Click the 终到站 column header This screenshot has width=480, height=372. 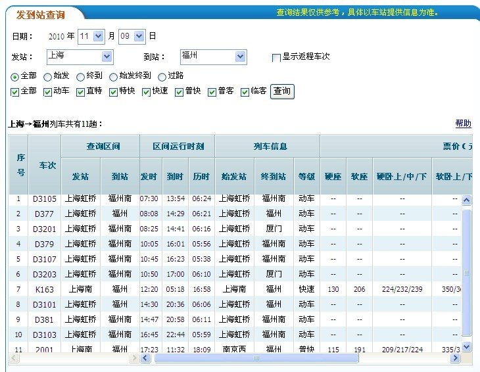click(x=274, y=177)
